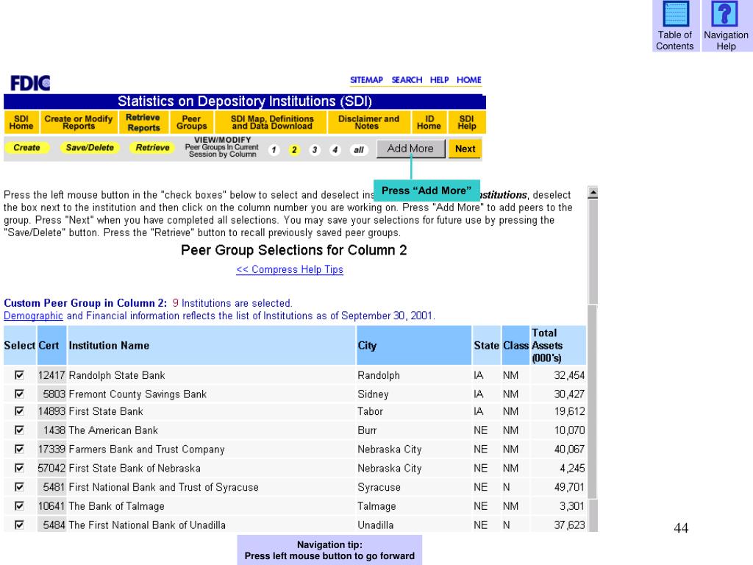View peer group column 1

tap(274, 150)
